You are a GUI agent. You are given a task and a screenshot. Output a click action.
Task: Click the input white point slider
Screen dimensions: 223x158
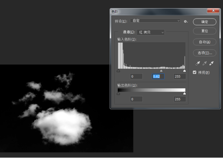coord(184,71)
